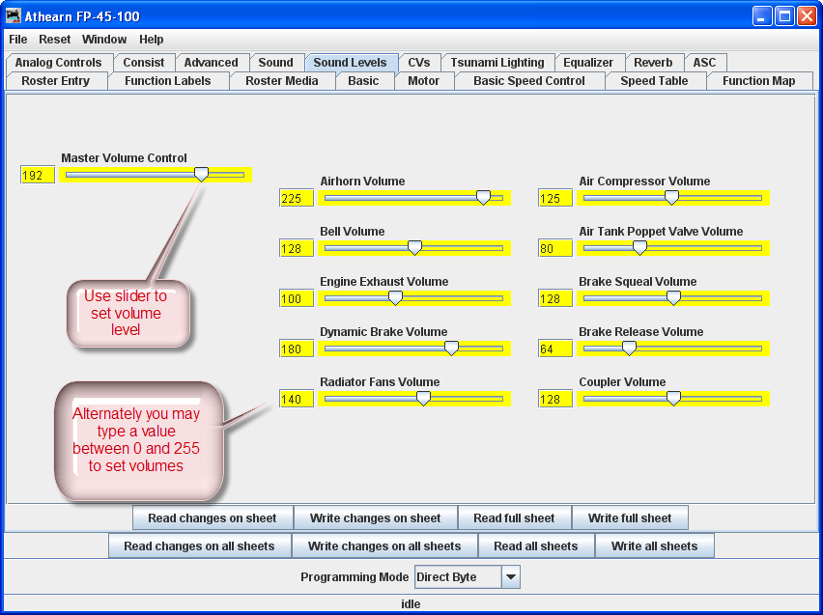This screenshot has height=615, width=823.
Task: Open the File menu
Action: point(18,40)
